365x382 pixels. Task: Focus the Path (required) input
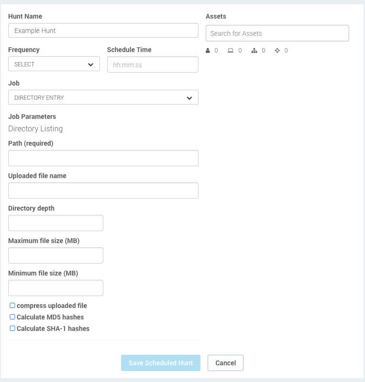103,158
